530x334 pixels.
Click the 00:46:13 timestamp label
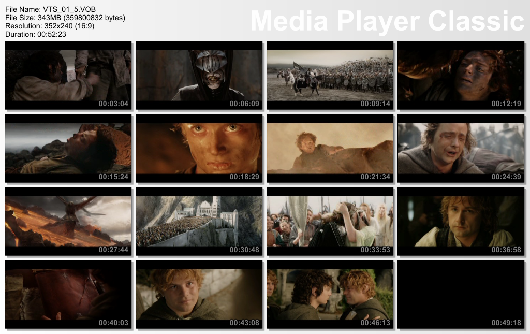(x=375, y=323)
